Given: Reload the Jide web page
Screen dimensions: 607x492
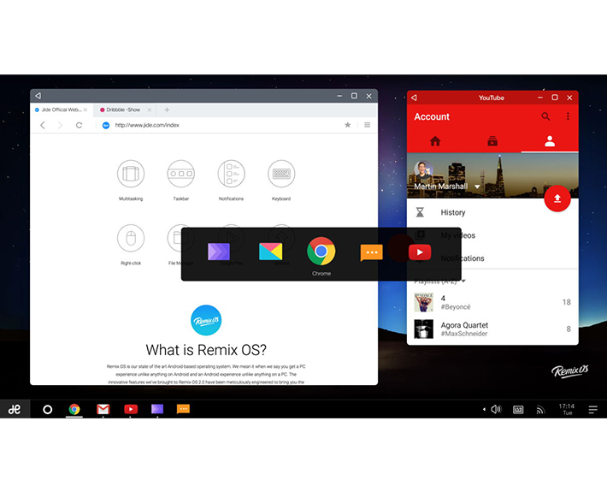Looking at the screenshot, I should [79, 125].
